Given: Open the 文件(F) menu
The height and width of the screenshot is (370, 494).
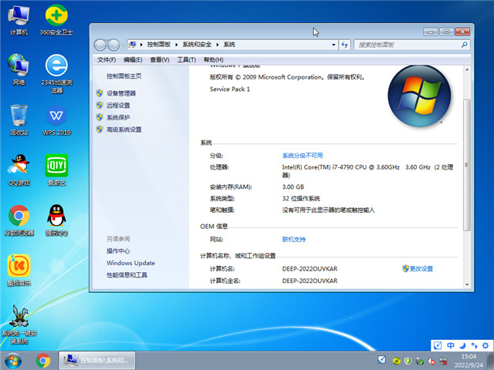Looking at the screenshot, I should click(107, 59).
